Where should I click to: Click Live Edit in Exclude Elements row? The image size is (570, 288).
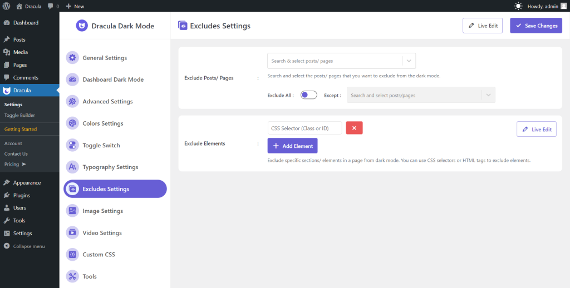537,129
